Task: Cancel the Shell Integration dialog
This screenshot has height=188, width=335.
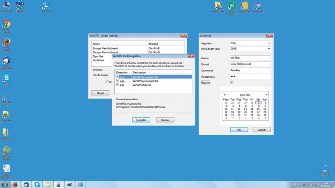Action: coord(165,120)
